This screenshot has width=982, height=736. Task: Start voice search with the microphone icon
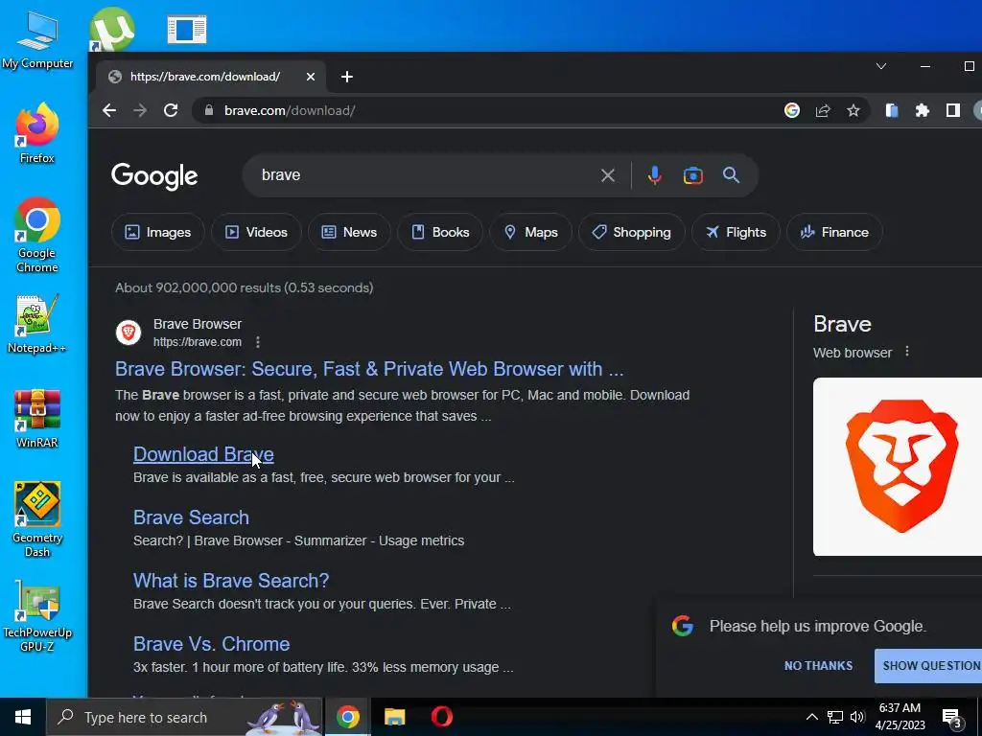point(654,175)
